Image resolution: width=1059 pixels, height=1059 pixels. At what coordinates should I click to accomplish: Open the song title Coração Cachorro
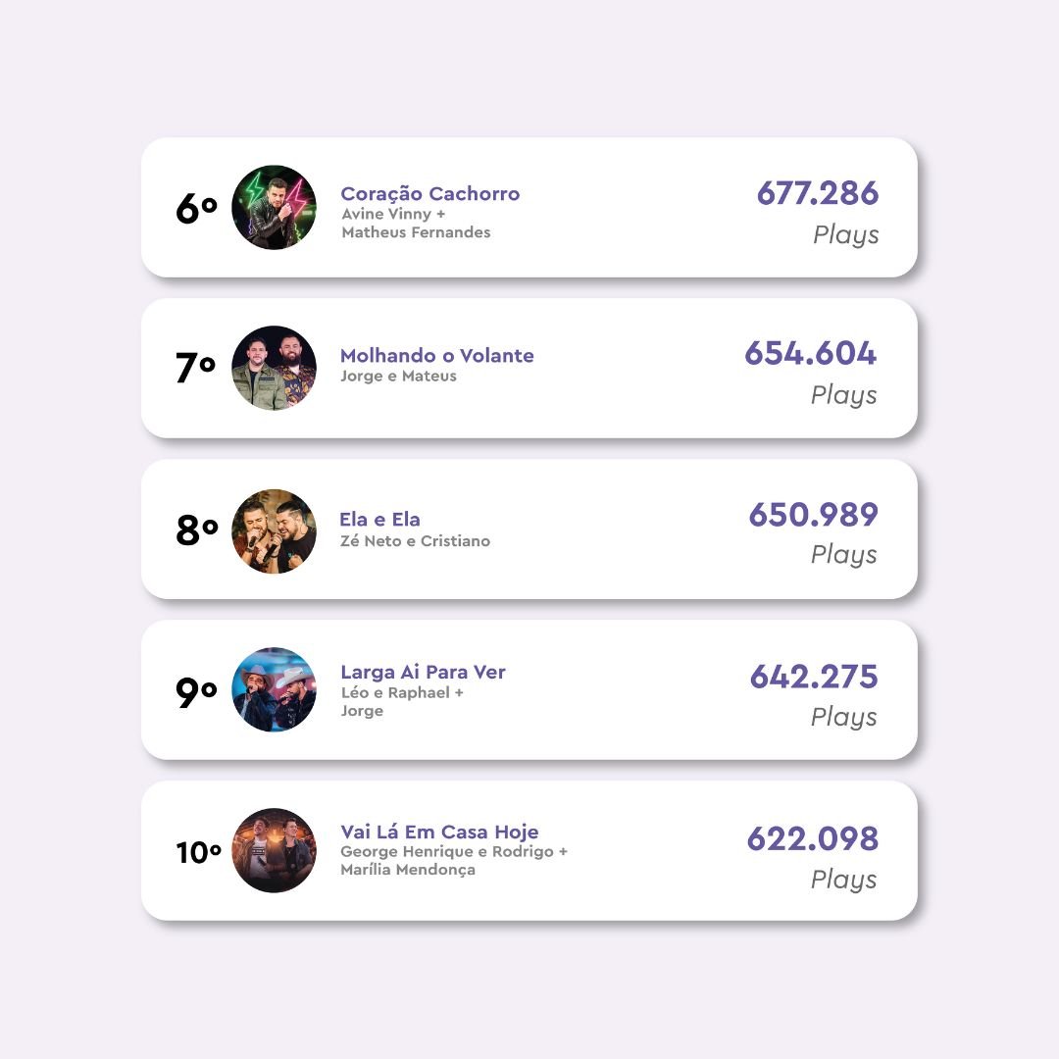pos(430,194)
